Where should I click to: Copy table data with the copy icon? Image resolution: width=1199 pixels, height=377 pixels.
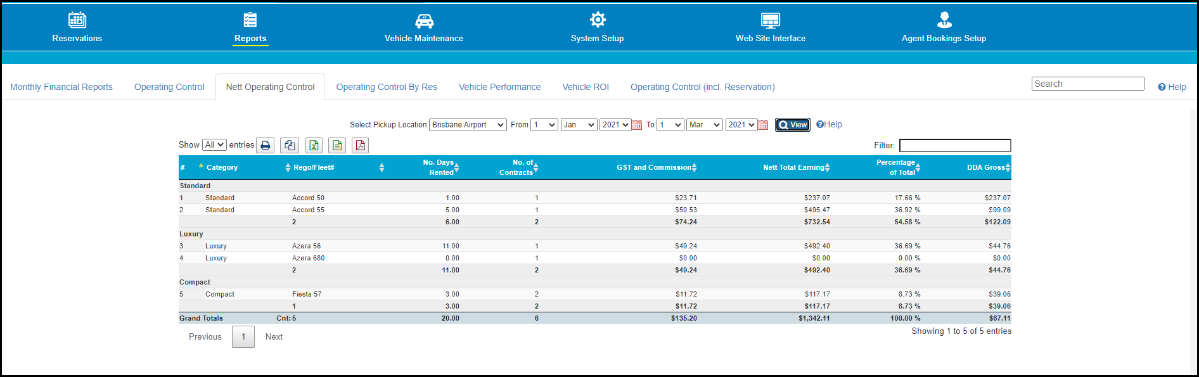290,146
